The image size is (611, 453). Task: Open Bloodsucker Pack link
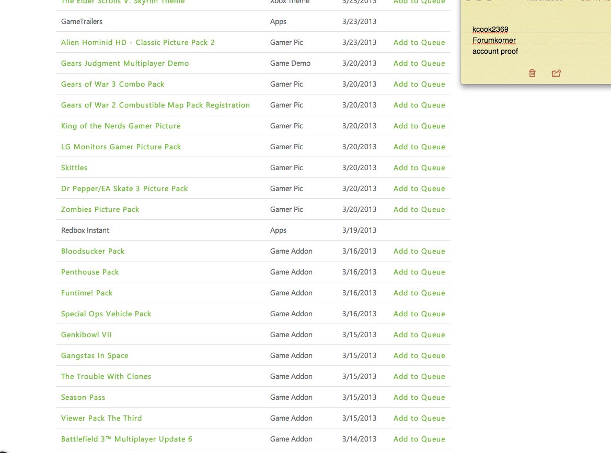pyautogui.click(x=93, y=252)
